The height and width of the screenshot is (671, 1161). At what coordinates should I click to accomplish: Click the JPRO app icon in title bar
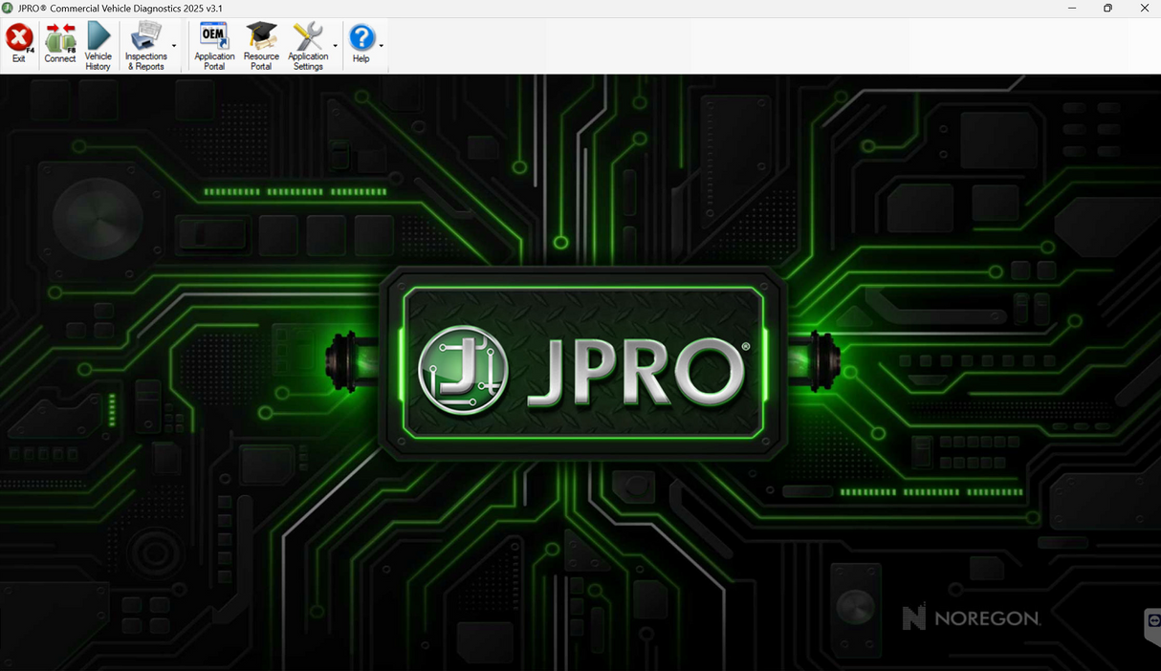(8, 8)
